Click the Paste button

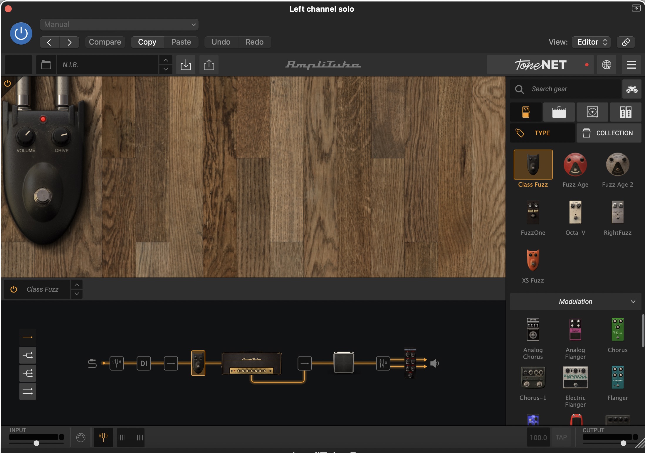tap(181, 42)
